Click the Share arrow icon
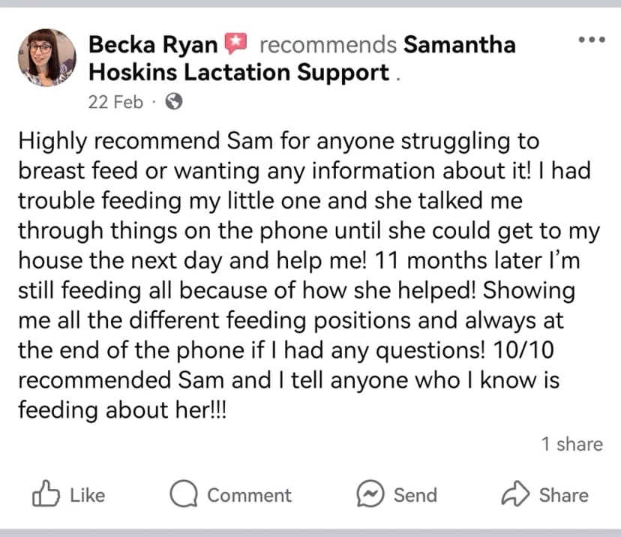Viewport: 621px width, 537px height. click(x=515, y=493)
